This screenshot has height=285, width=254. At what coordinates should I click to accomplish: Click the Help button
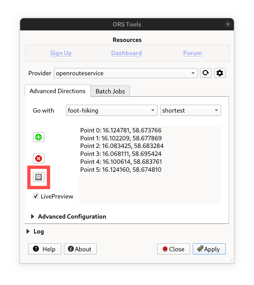point(44,249)
